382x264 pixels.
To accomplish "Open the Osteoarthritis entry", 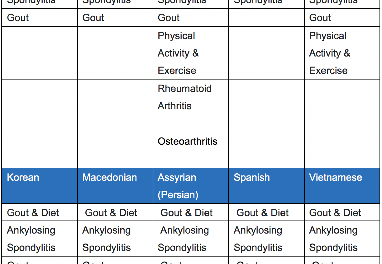I will click(188, 141).
